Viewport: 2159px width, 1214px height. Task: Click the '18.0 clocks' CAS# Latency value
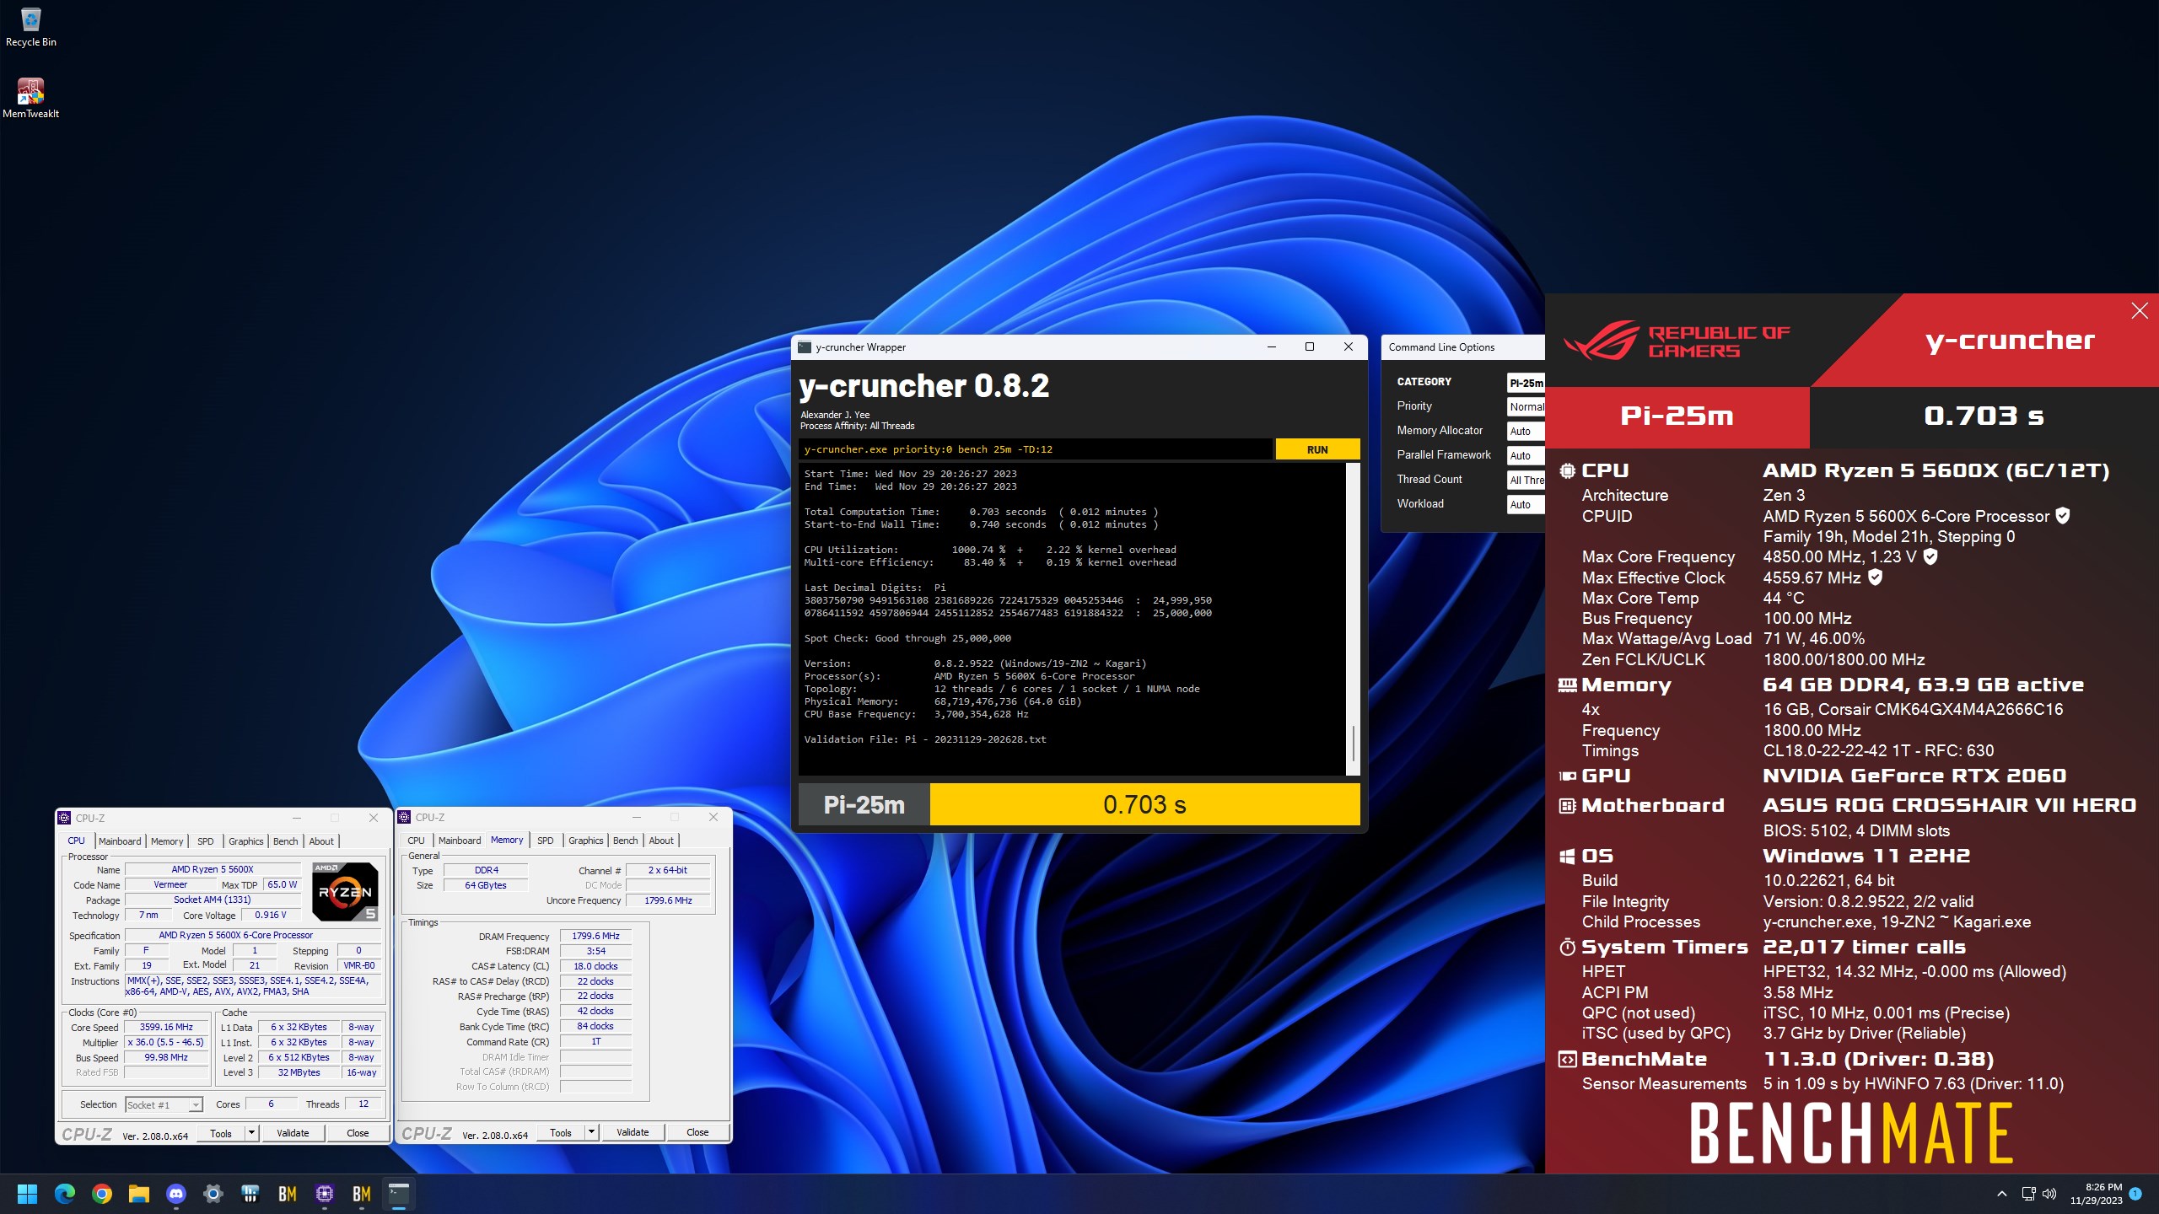click(x=595, y=966)
